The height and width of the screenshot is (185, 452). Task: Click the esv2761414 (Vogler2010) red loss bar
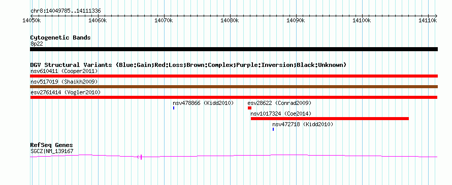click(234, 97)
